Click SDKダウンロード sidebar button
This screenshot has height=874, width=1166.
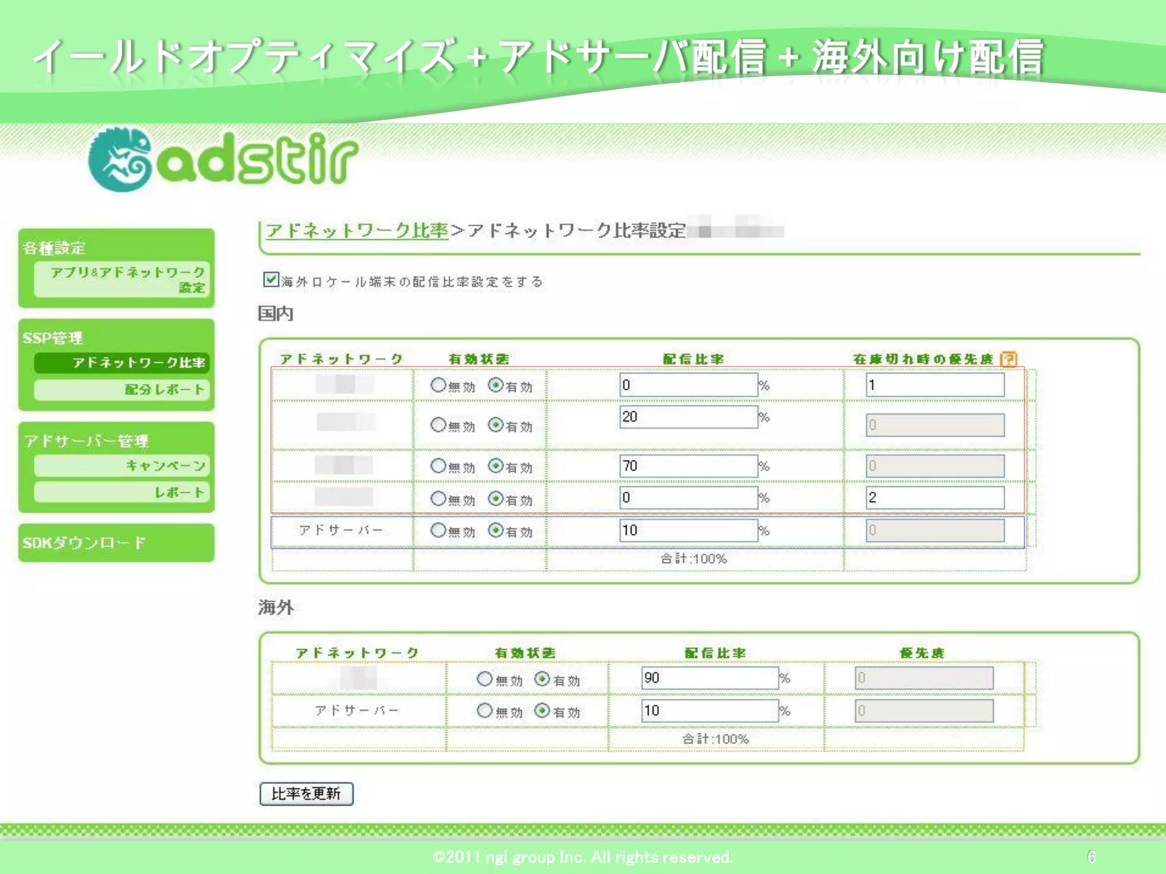(116, 543)
